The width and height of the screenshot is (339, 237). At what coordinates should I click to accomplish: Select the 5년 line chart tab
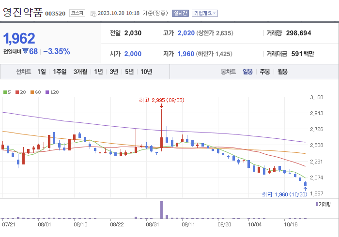[x=129, y=72]
